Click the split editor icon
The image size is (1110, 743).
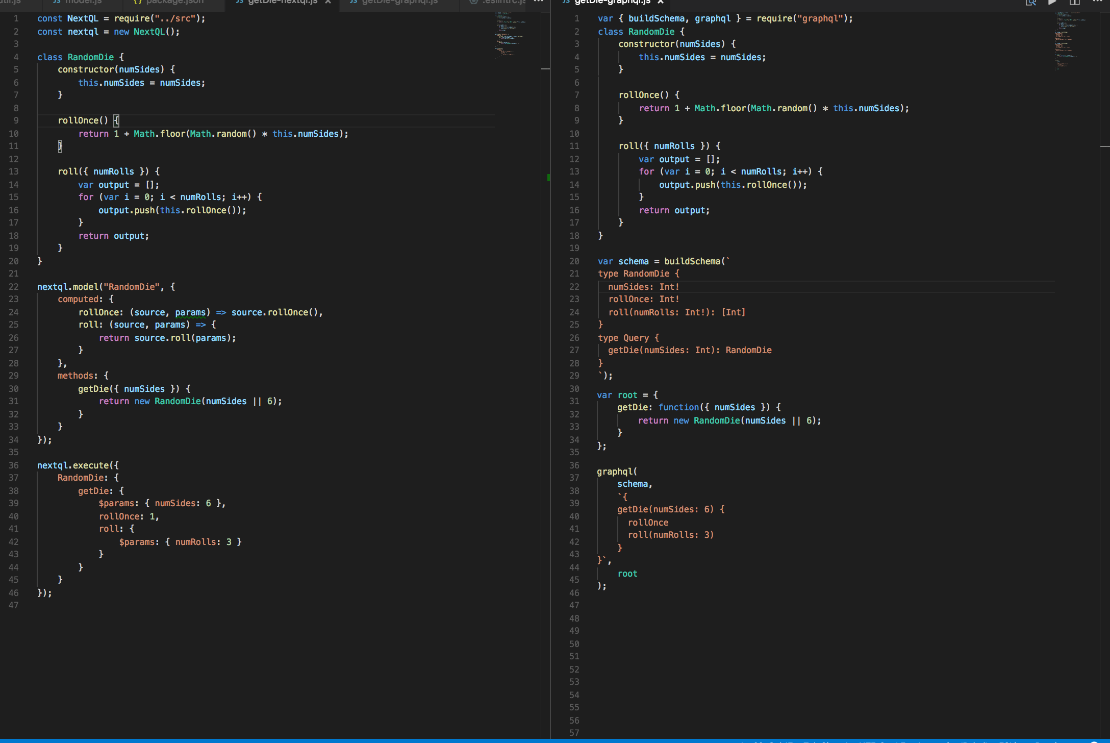(x=1074, y=3)
